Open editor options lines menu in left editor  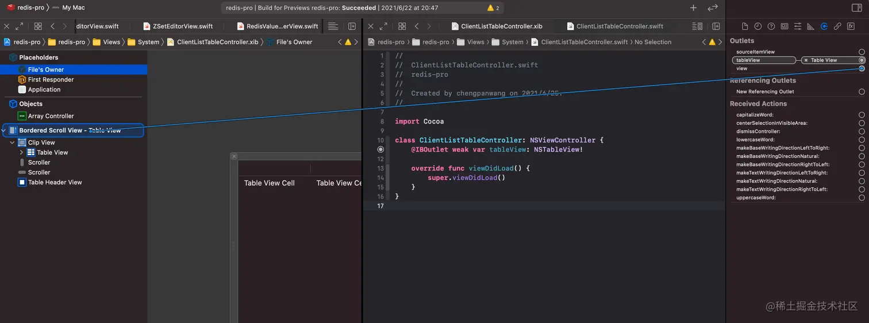coord(333,26)
